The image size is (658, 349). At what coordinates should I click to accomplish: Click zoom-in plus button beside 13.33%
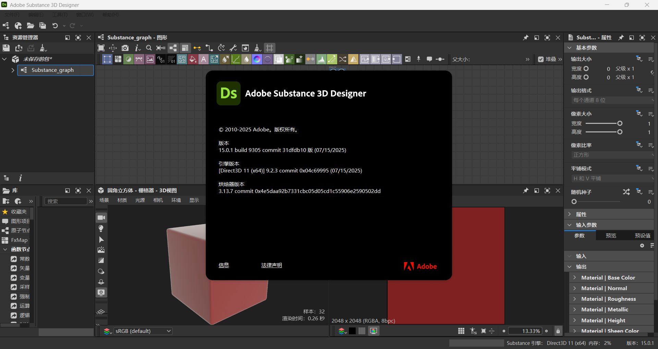click(x=547, y=331)
